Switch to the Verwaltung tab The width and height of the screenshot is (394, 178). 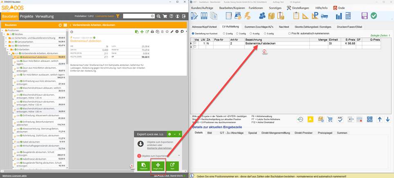tap(45, 16)
